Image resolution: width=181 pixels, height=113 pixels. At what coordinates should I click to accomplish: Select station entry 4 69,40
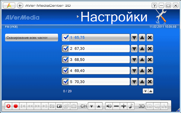pyautogui.click(x=96, y=71)
